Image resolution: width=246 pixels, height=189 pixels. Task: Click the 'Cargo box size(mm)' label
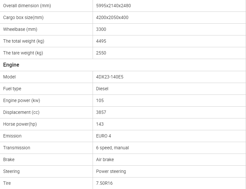23,17
